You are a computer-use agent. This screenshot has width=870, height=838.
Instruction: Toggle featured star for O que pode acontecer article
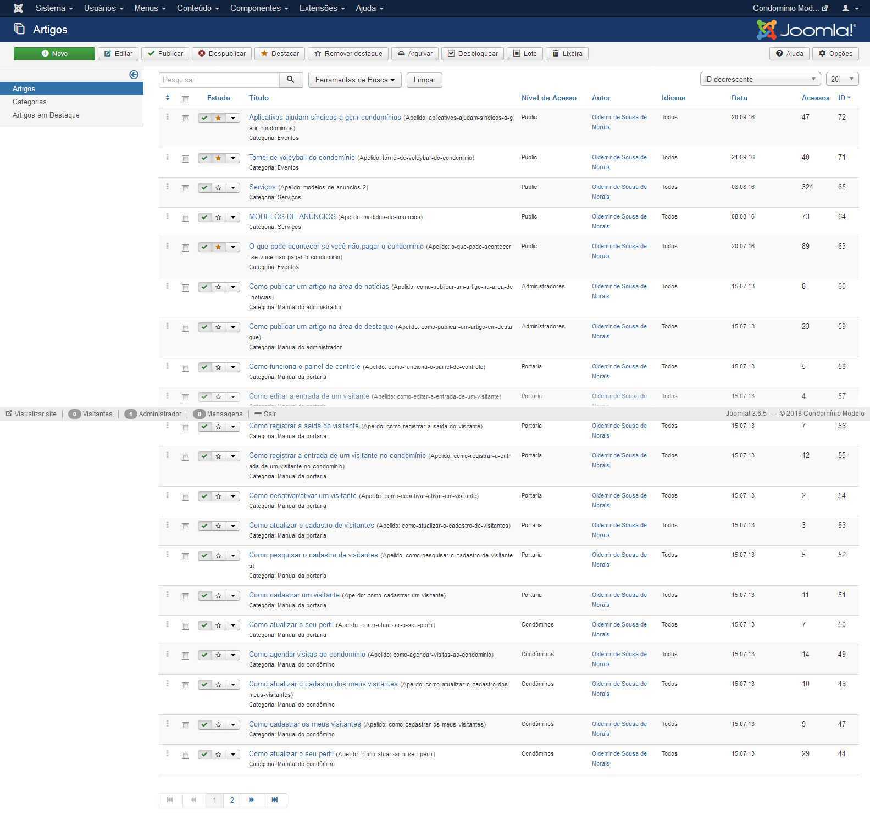[219, 247]
